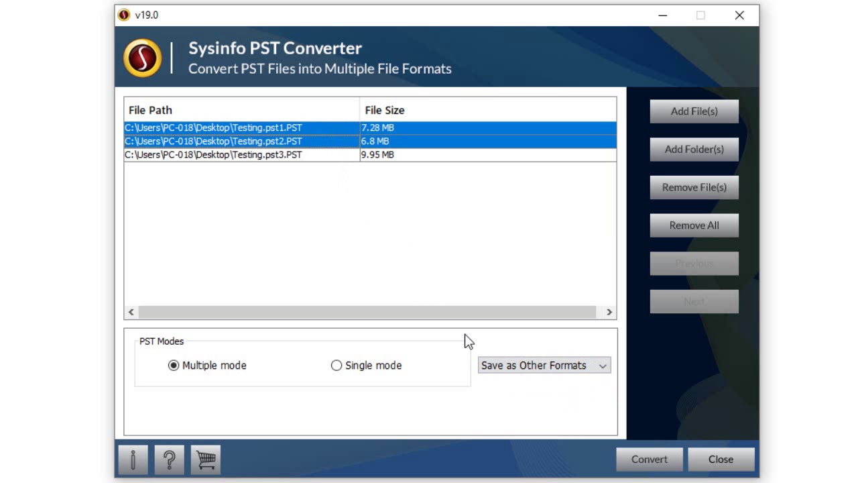Close the window with the X button

point(739,15)
